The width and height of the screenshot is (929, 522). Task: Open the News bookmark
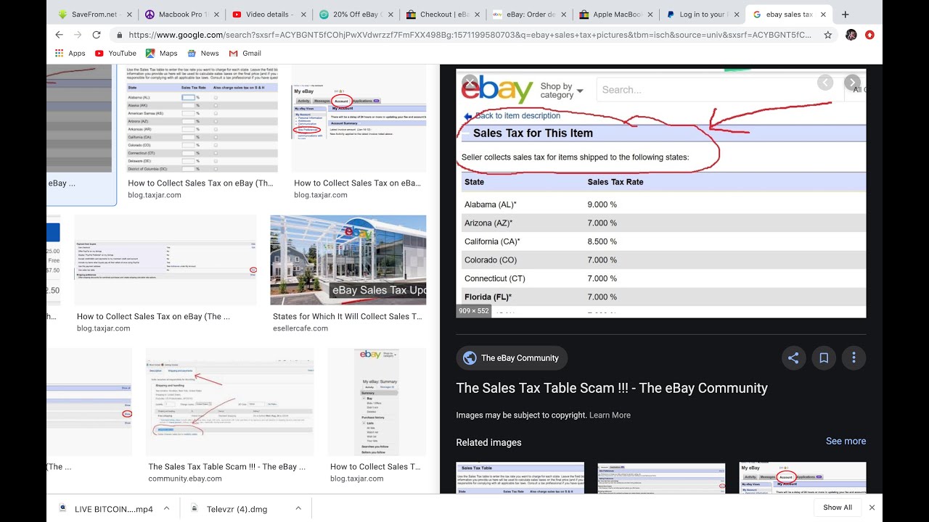(x=202, y=53)
